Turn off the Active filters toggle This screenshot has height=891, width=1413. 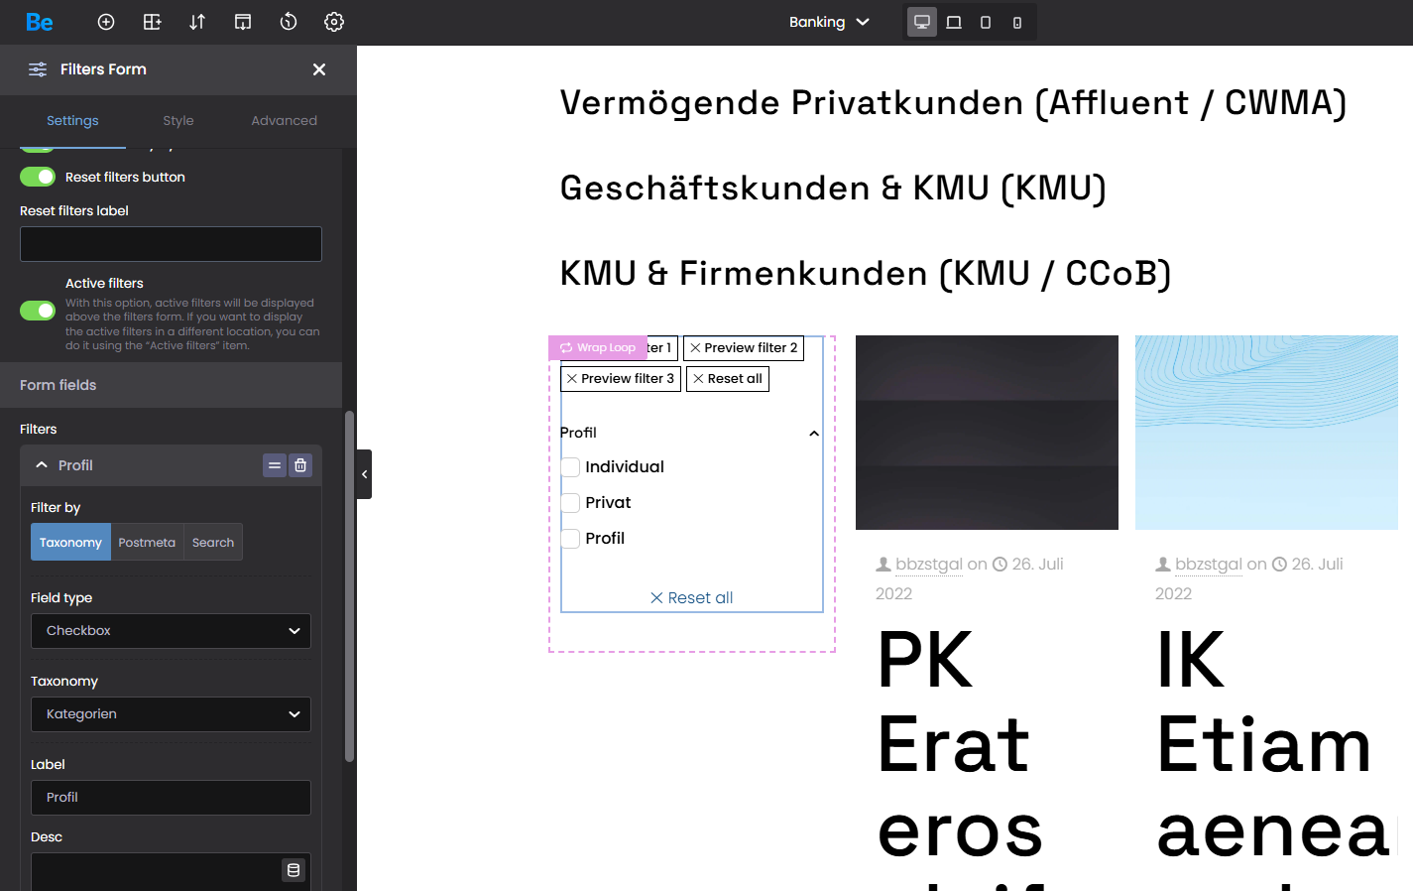[x=38, y=311]
